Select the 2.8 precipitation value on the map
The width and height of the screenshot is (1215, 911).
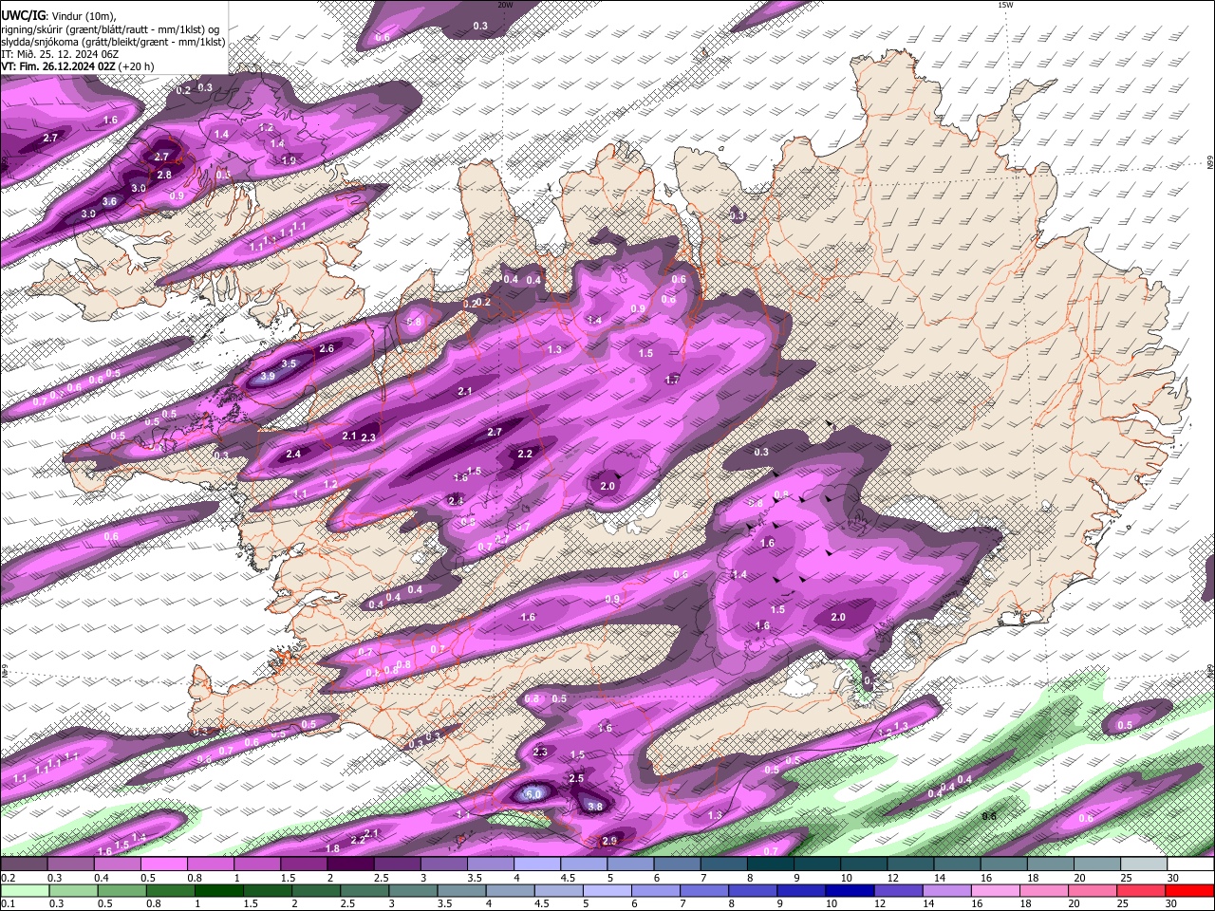pyautogui.click(x=164, y=175)
